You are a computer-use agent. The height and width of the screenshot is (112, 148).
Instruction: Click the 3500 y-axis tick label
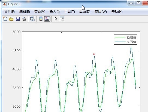click(17, 88)
